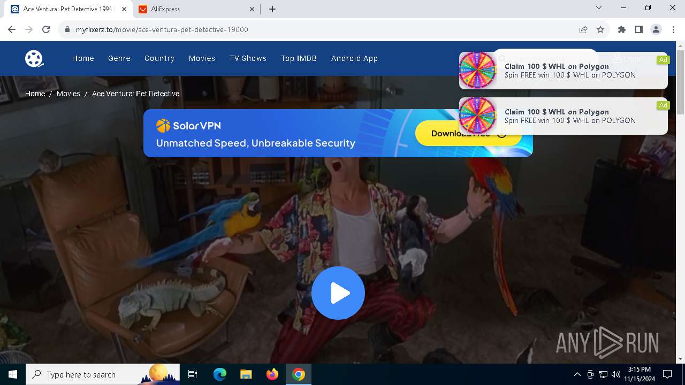Click the SolarVPN logo in banner
Image resolution: width=685 pixels, height=385 pixels.
click(188, 126)
